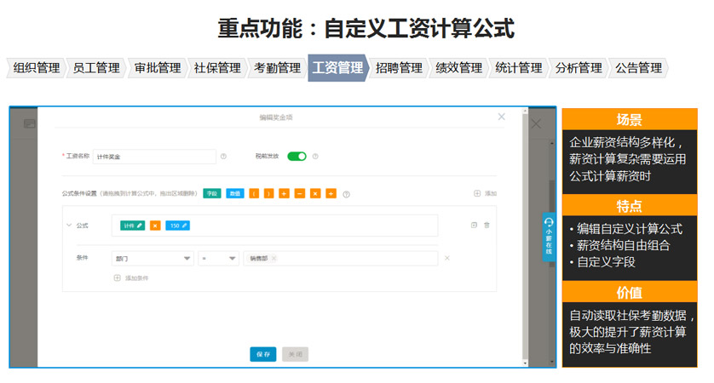
Task: Click help icon next to 税前发放 toggle
Action: pyautogui.click(x=315, y=157)
